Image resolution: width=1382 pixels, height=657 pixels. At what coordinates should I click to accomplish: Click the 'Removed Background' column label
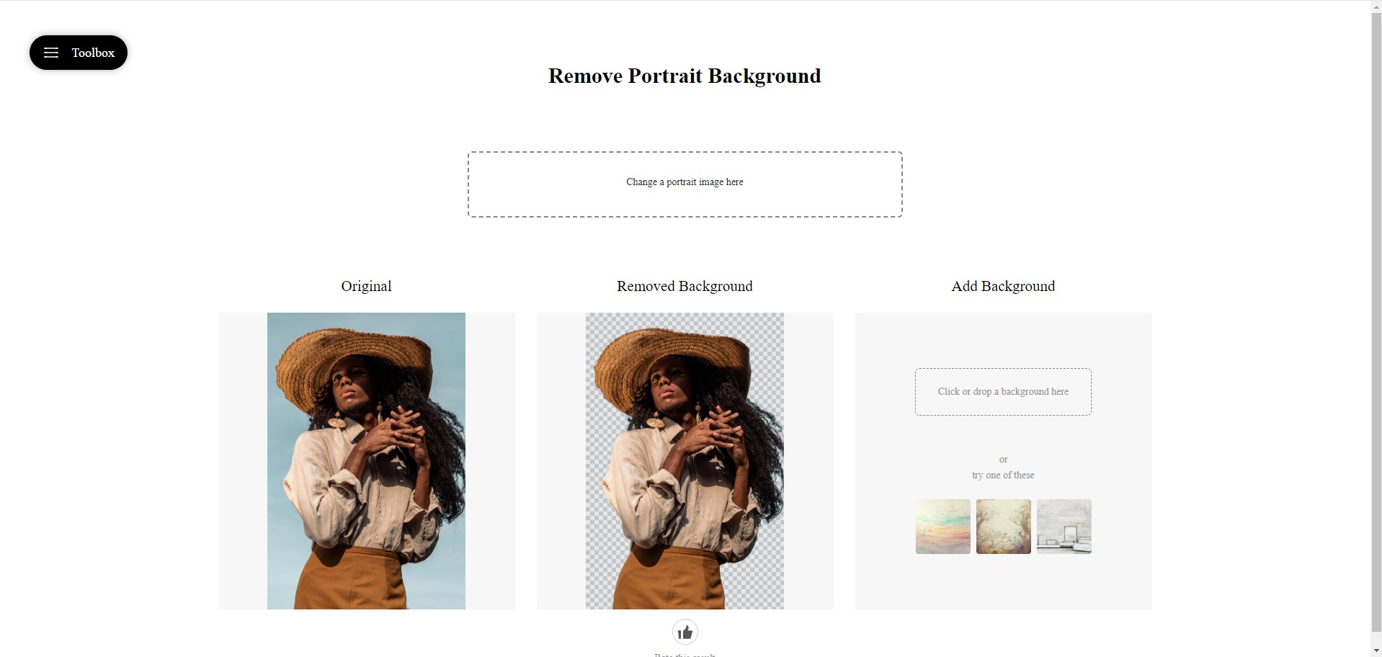point(685,286)
